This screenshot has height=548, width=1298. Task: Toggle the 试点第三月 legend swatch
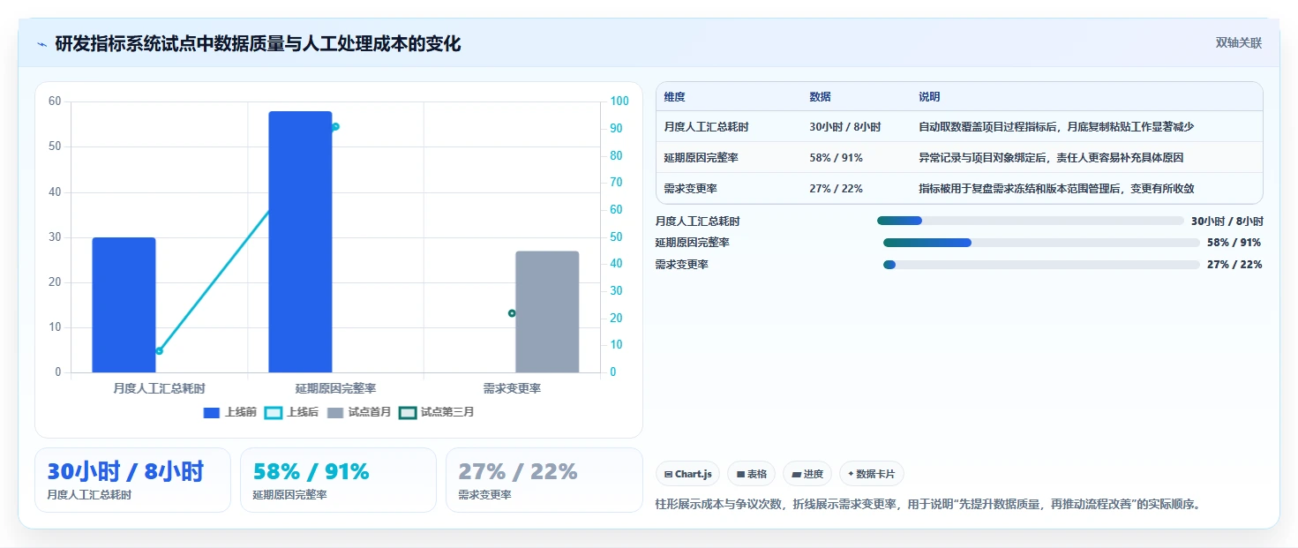408,412
